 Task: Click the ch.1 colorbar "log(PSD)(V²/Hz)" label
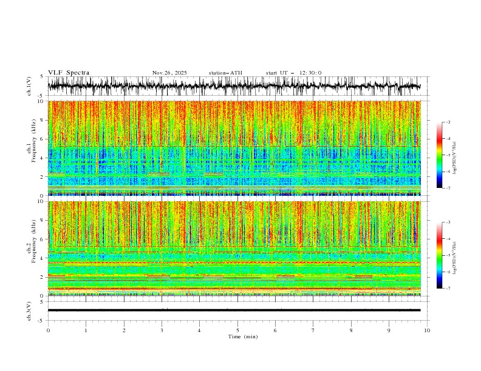pos(454,158)
